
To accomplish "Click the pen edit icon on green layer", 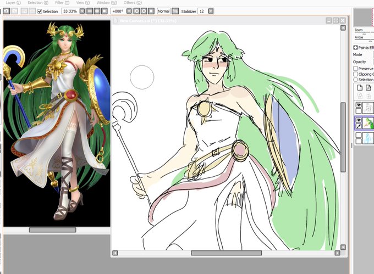I will [x=359, y=126].
